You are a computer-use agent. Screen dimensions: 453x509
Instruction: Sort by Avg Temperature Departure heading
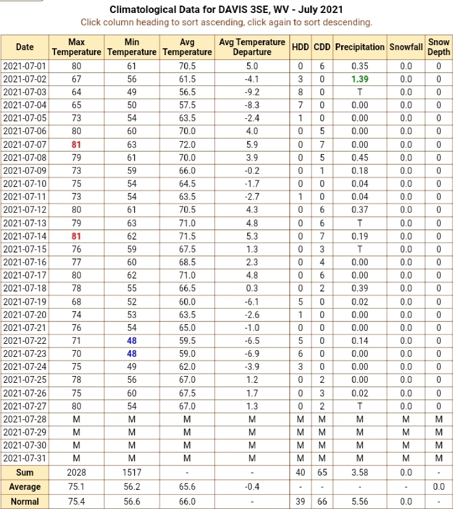coord(252,47)
